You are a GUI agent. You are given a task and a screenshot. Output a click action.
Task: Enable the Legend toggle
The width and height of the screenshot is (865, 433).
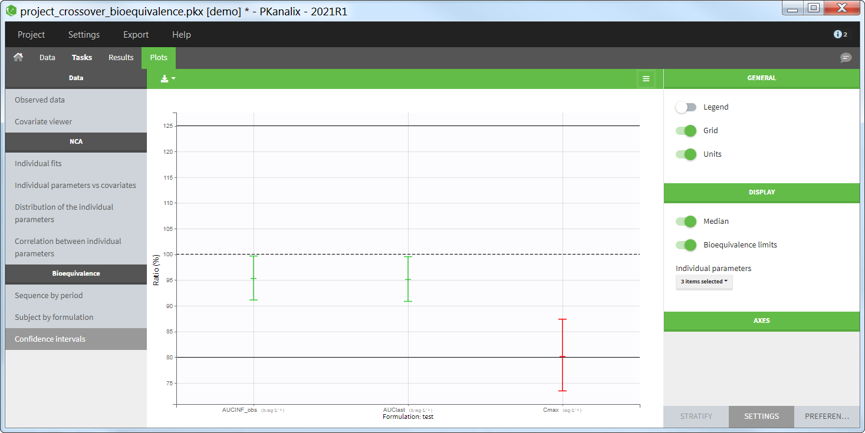point(686,107)
